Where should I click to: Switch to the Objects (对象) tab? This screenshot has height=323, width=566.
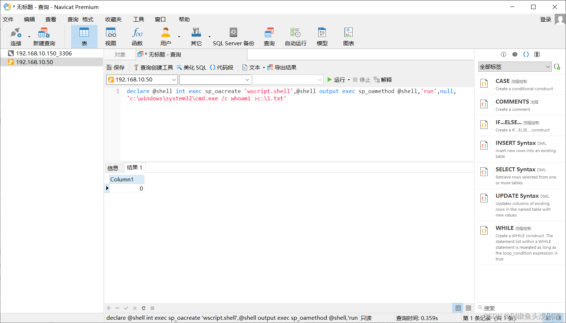120,55
